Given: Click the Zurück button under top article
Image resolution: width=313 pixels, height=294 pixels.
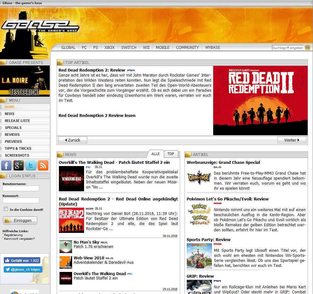Looking at the screenshot, I should point(73,140).
